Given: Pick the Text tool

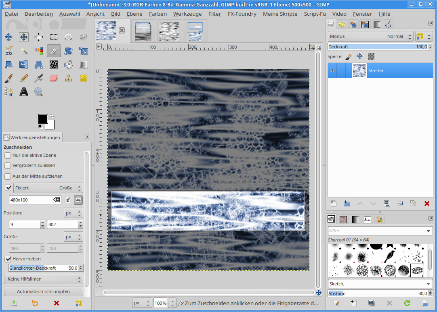Looking at the screenshot, I should click(24, 92).
